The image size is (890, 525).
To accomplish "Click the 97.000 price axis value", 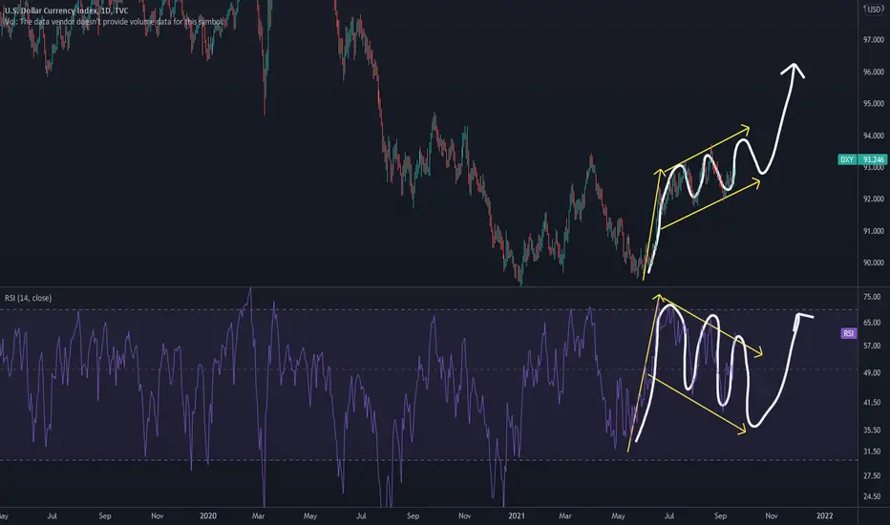I will point(874,40).
